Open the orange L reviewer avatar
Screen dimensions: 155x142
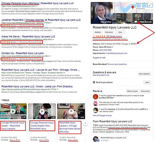click(95, 97)
